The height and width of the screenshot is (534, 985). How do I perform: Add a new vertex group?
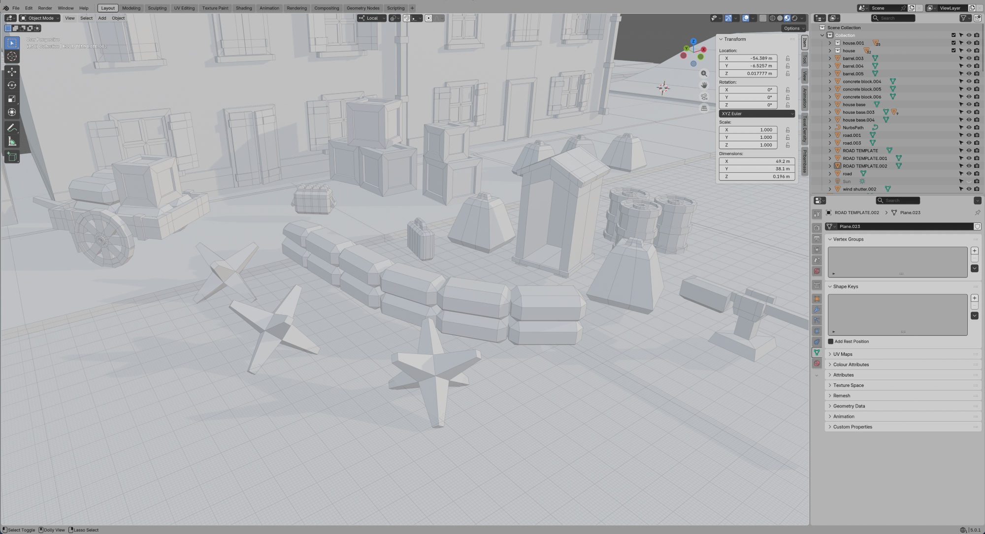tap(974, 251)
